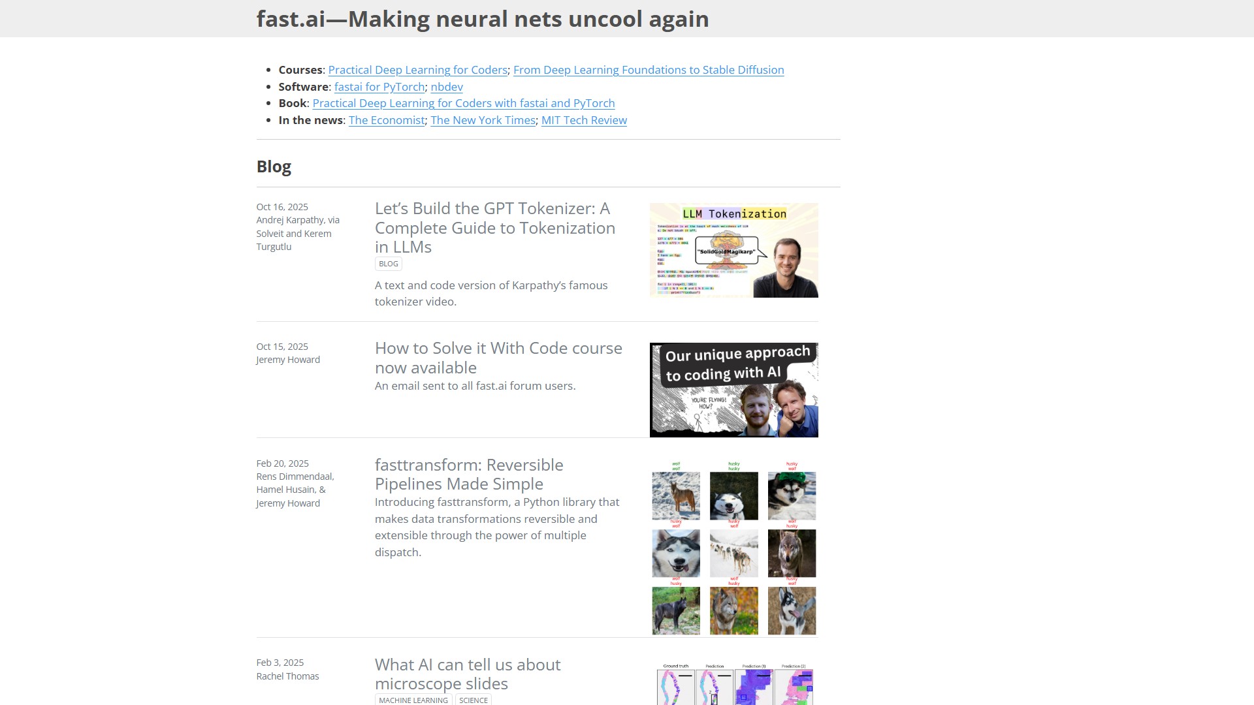
Task: Select the BLOG category tag
Action: pyautogui.click(x=389, y=264)
